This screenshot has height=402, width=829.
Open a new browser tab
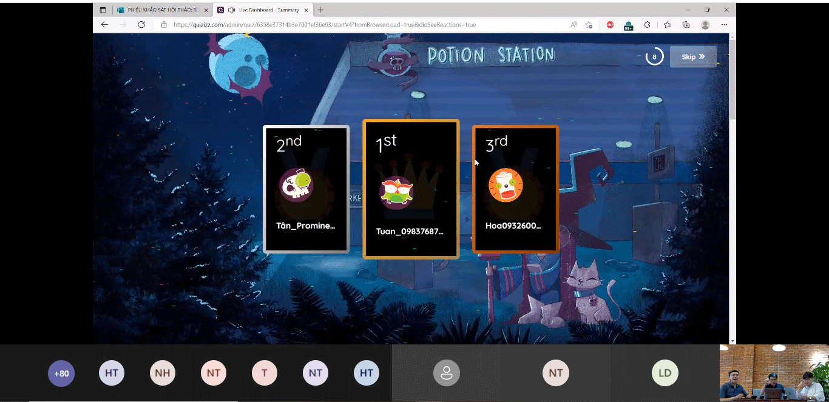pyautogui.click(x=320, y=10)
